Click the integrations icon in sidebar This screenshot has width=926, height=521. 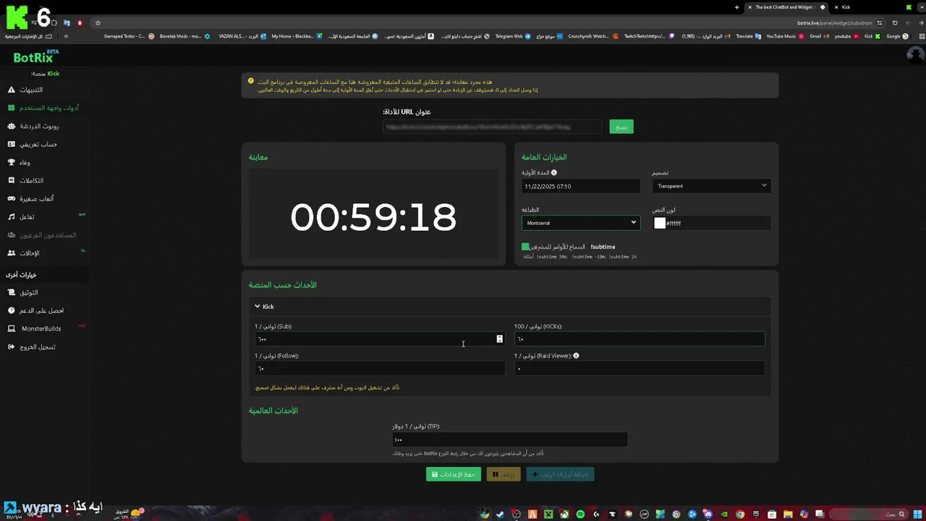(11, 180)
